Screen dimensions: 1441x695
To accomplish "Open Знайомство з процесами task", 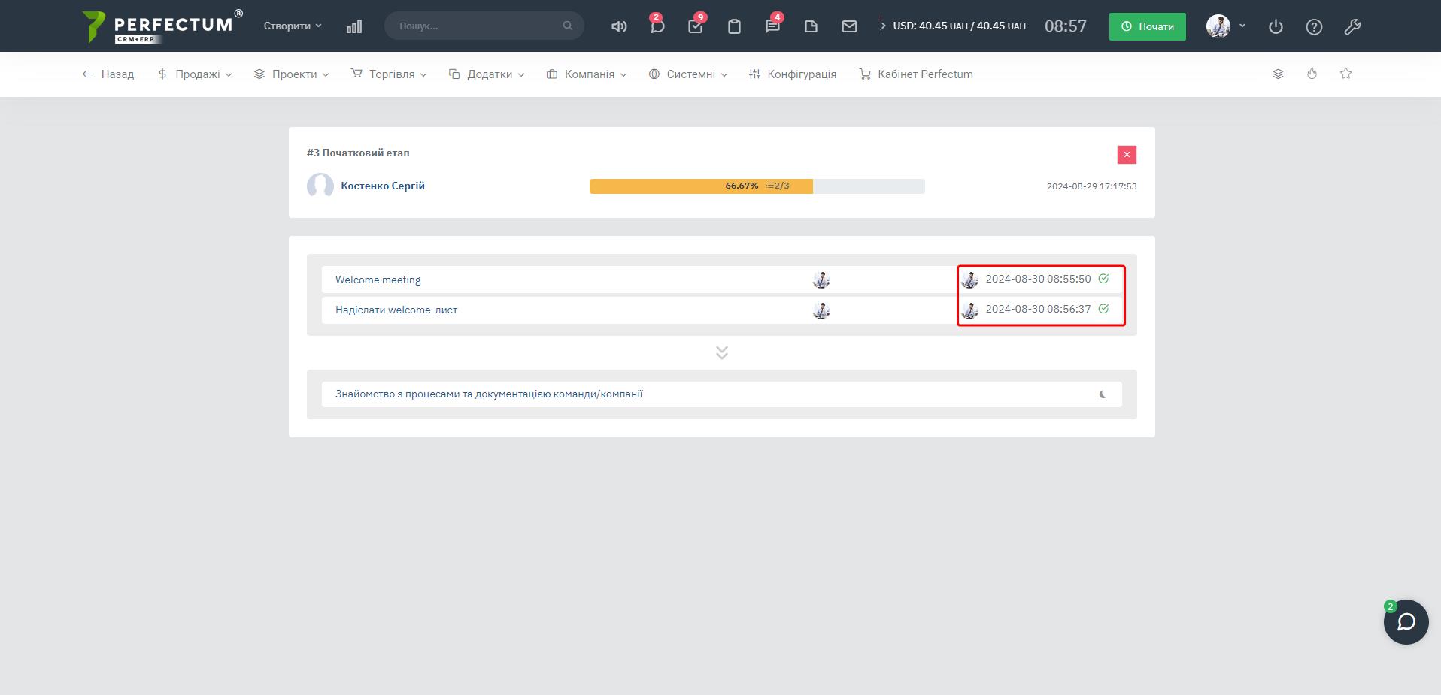I will [x=489, y=394].
